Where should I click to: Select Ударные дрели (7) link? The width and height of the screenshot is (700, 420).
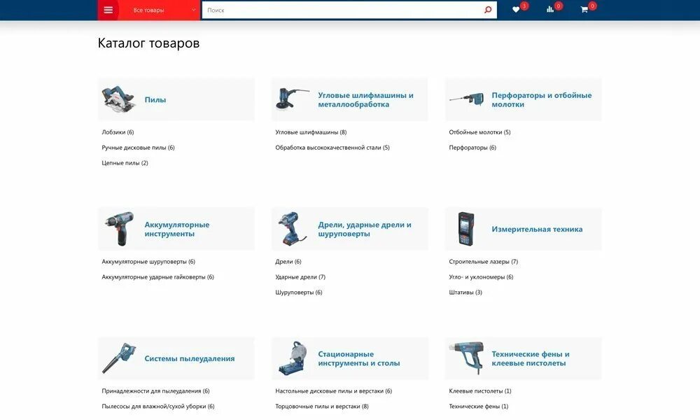[x=300, y=276]
